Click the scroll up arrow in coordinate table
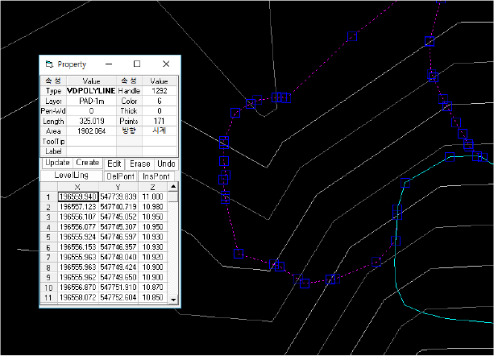 (173, 187)
